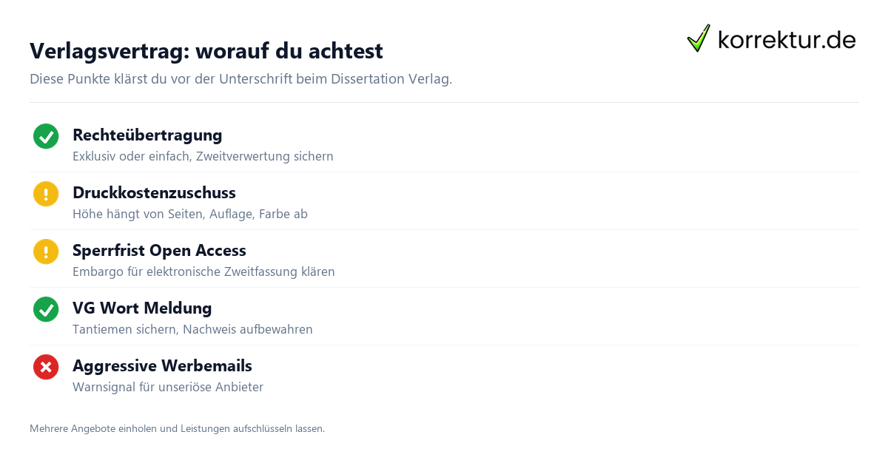Click the red X icon beside Aggressive Werbemails

[46, 367]
